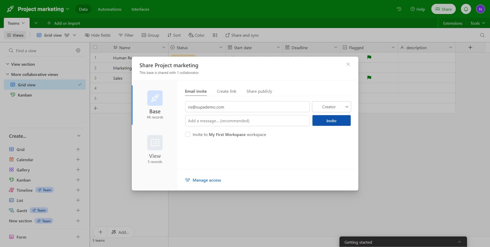
Task: Open the Manage access link
Action: (206, 180)
